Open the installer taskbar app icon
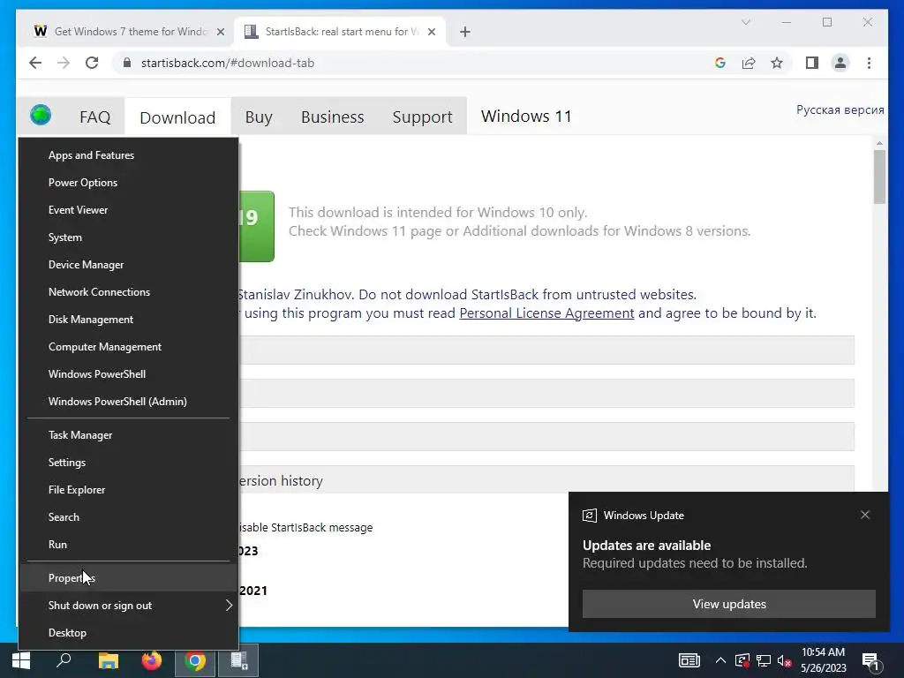This screenshot has width=904, height=678. [238, 660]
